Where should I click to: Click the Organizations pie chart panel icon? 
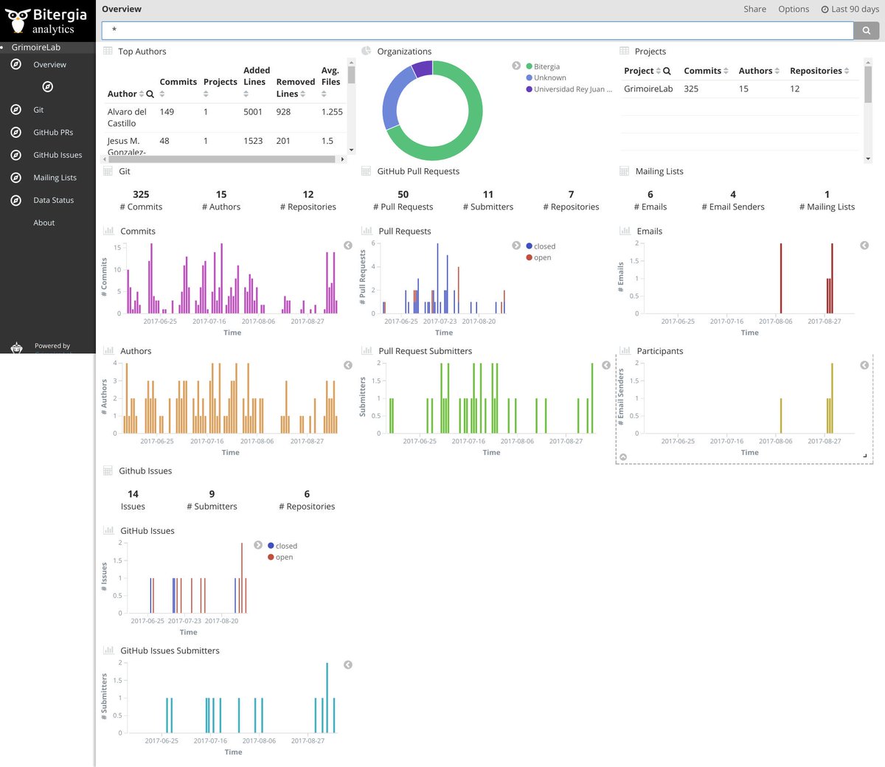click(366, 51)
